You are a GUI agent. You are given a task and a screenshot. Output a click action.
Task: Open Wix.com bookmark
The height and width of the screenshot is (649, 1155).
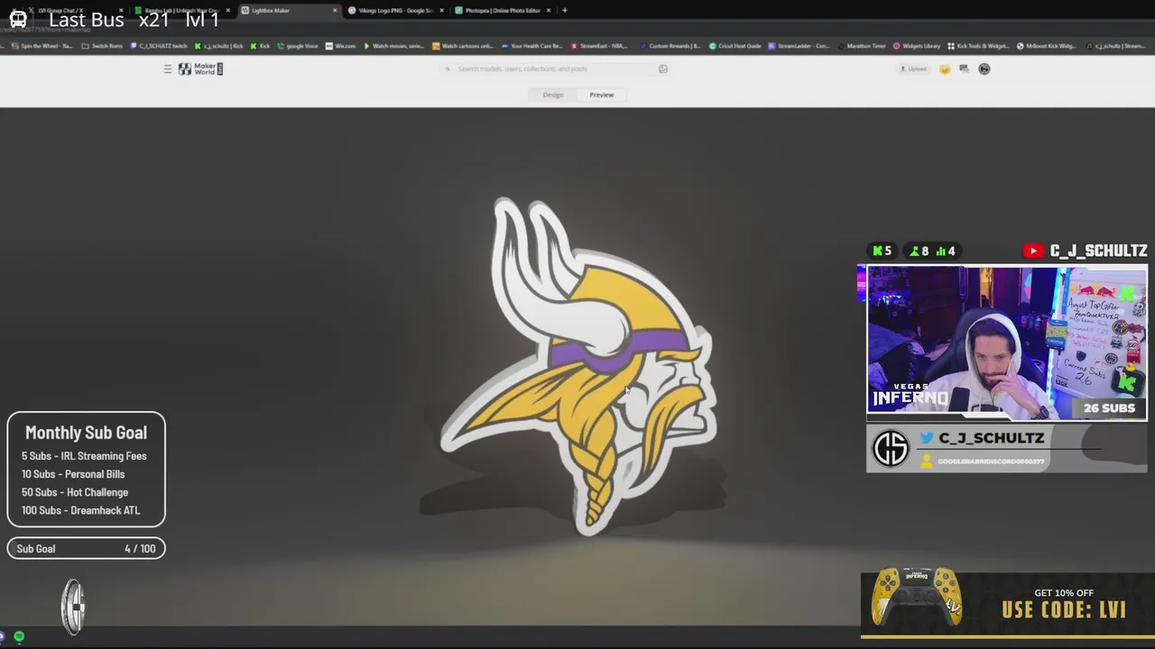[x=340, y=46]
